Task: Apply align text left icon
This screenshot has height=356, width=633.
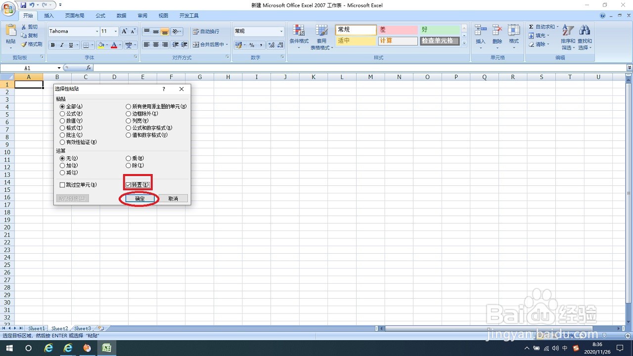Action: tap(147, 44)
